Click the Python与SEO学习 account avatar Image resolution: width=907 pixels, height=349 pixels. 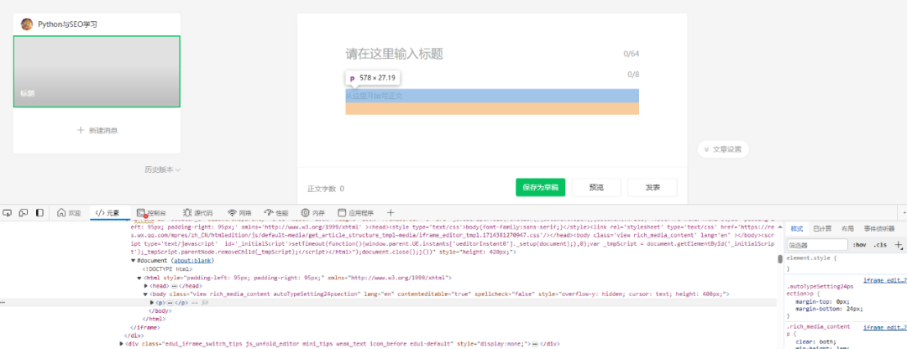(27, 24)
